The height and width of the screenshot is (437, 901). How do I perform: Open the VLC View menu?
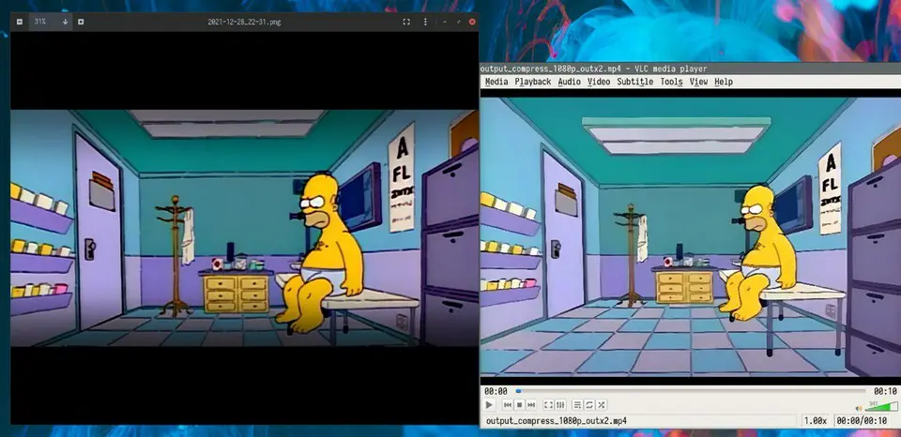[698, 83]
